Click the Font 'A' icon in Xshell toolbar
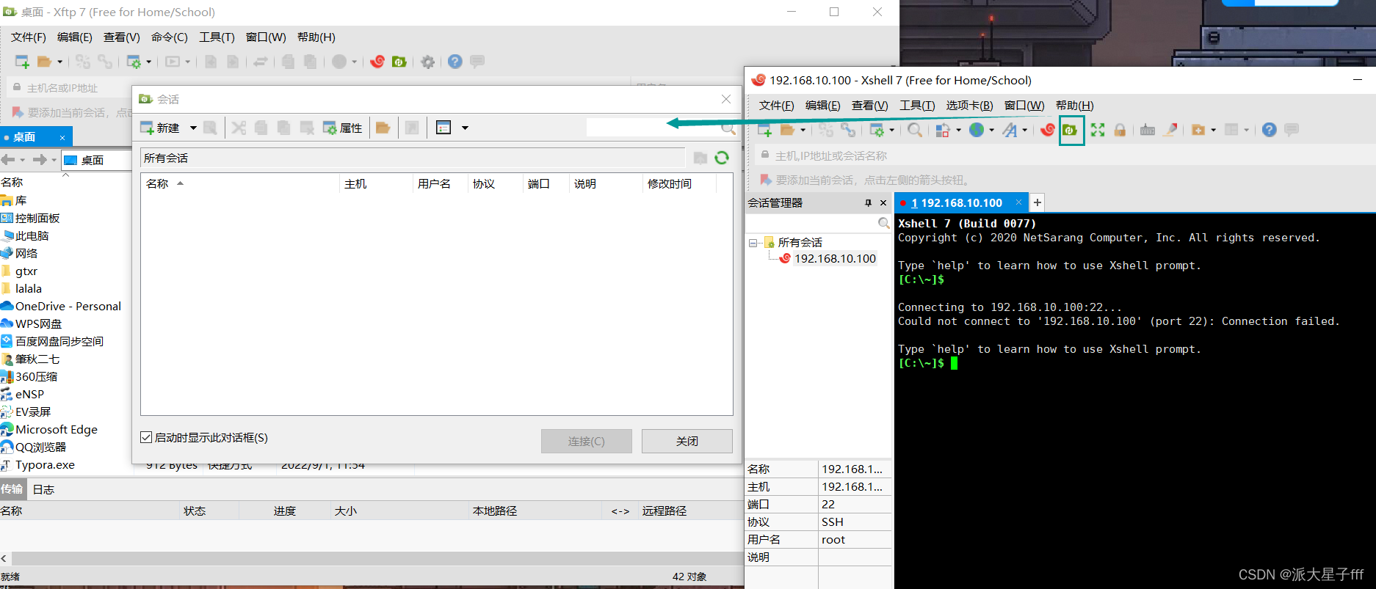 click(1010, 130)
